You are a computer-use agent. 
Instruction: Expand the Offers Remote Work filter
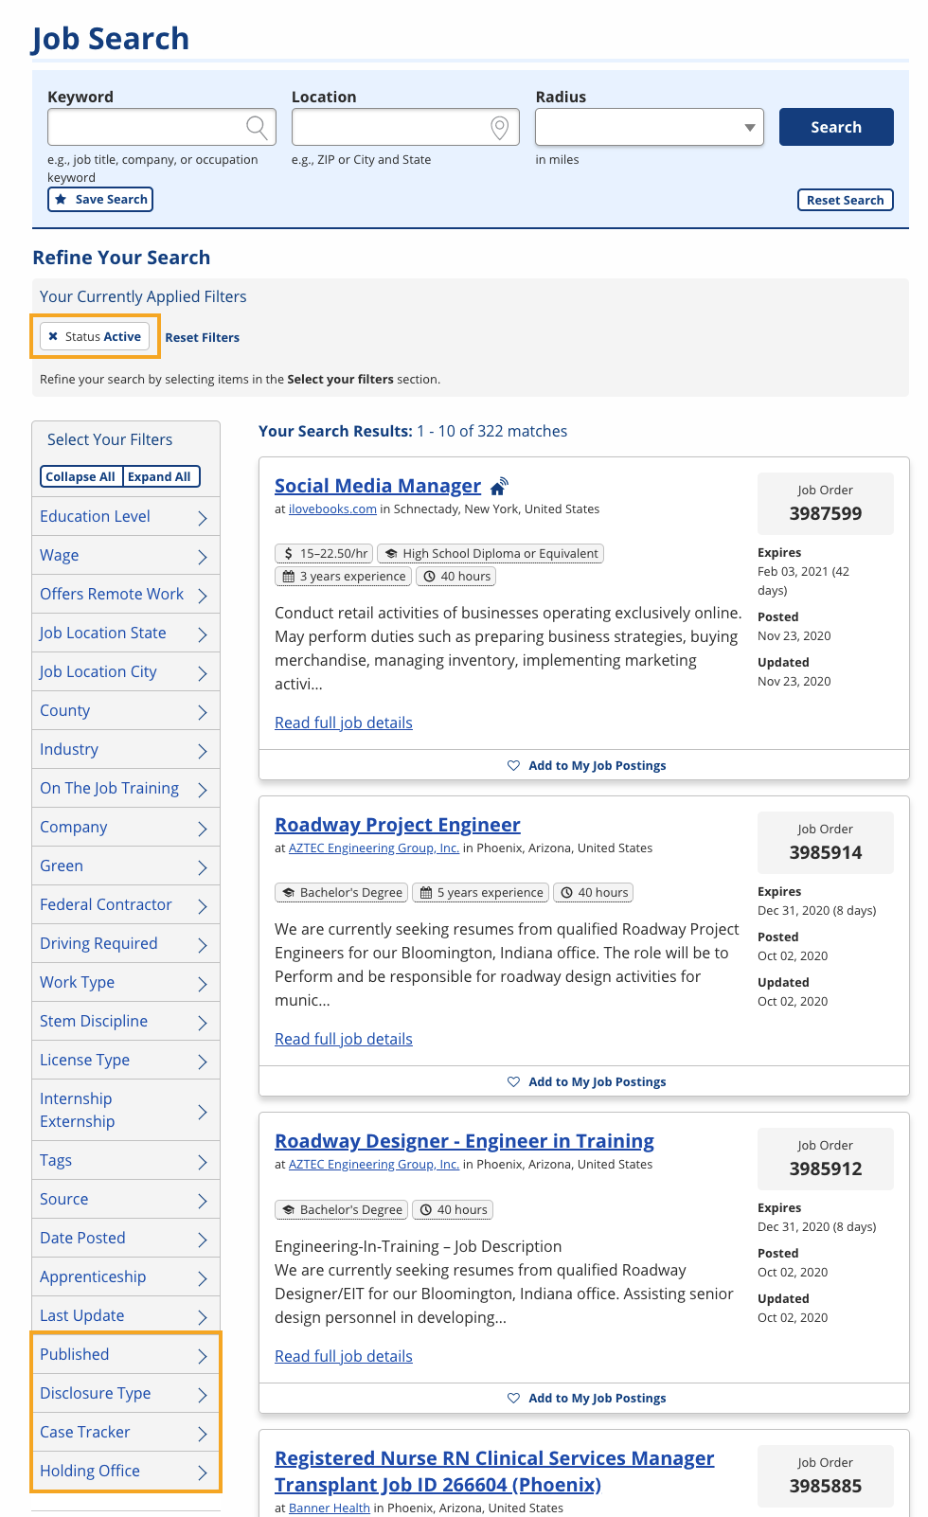126,595
